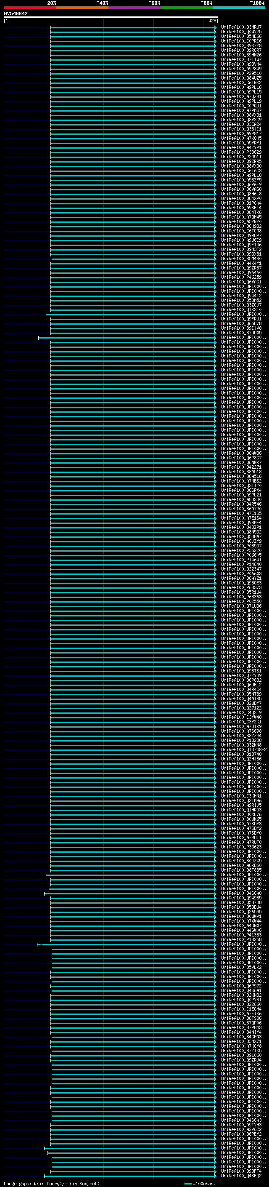Open the UniRef100_Q98TS1 hit

(x=241, y=671)
